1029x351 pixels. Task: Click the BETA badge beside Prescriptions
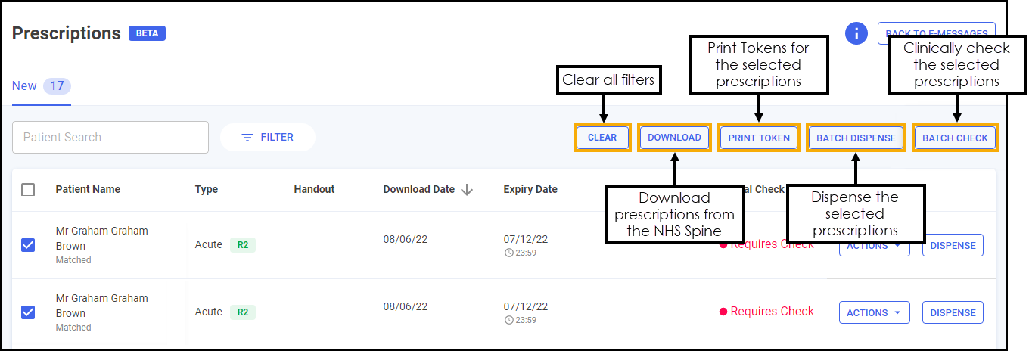[x=147, y=33]
